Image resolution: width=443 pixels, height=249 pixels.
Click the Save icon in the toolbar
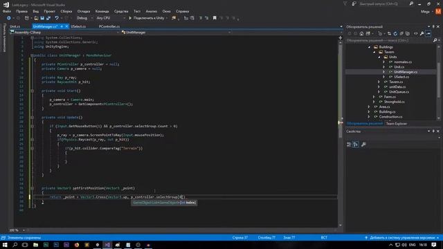42,18
